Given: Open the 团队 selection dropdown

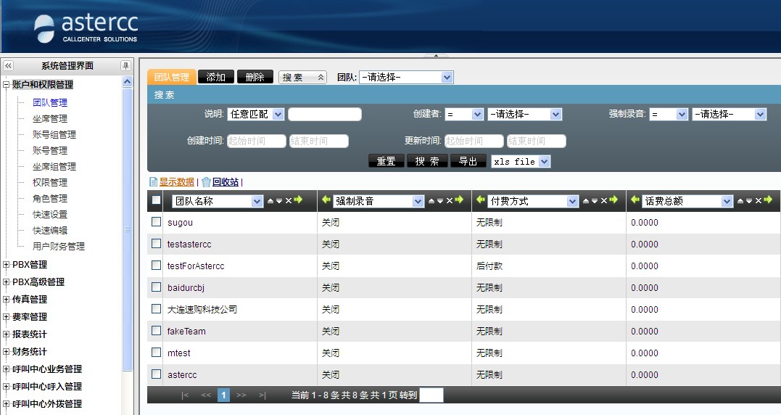Looking at the screenshot, I should click(406, 77).
